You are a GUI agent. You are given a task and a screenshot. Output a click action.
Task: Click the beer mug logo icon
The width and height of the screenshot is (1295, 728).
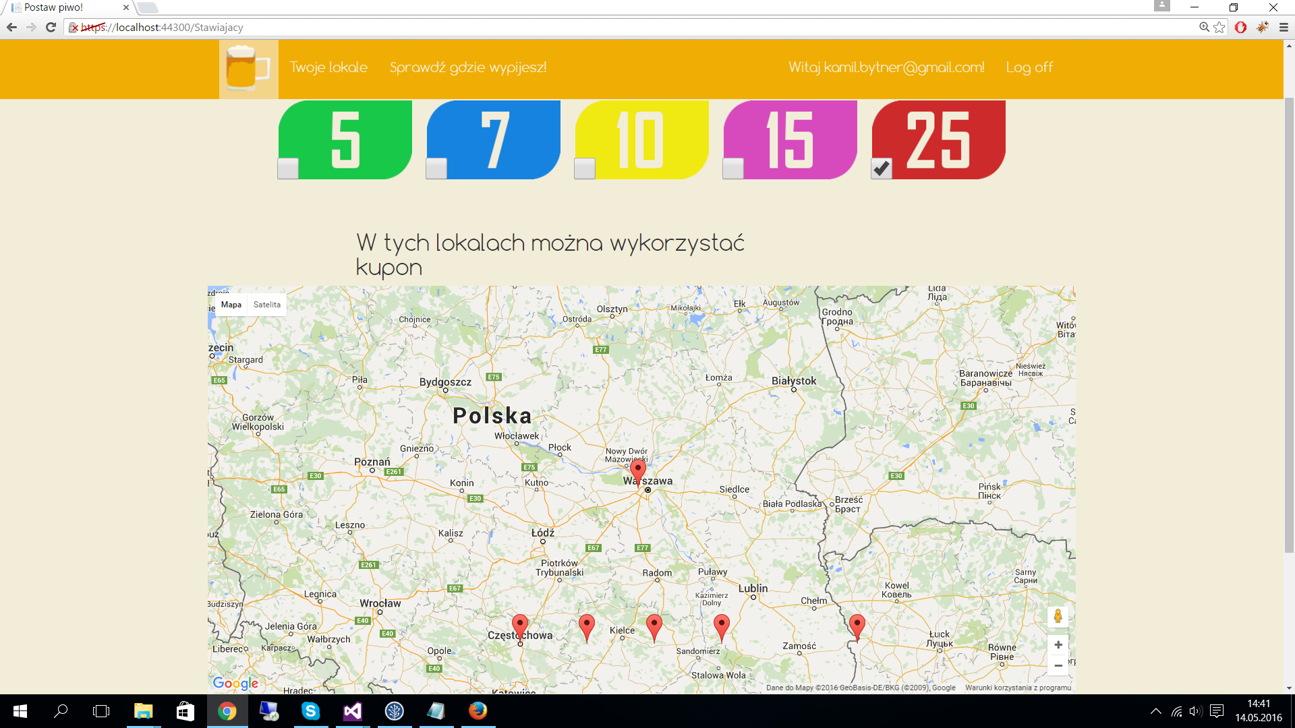pyautogui.click(x=248, y=69)
